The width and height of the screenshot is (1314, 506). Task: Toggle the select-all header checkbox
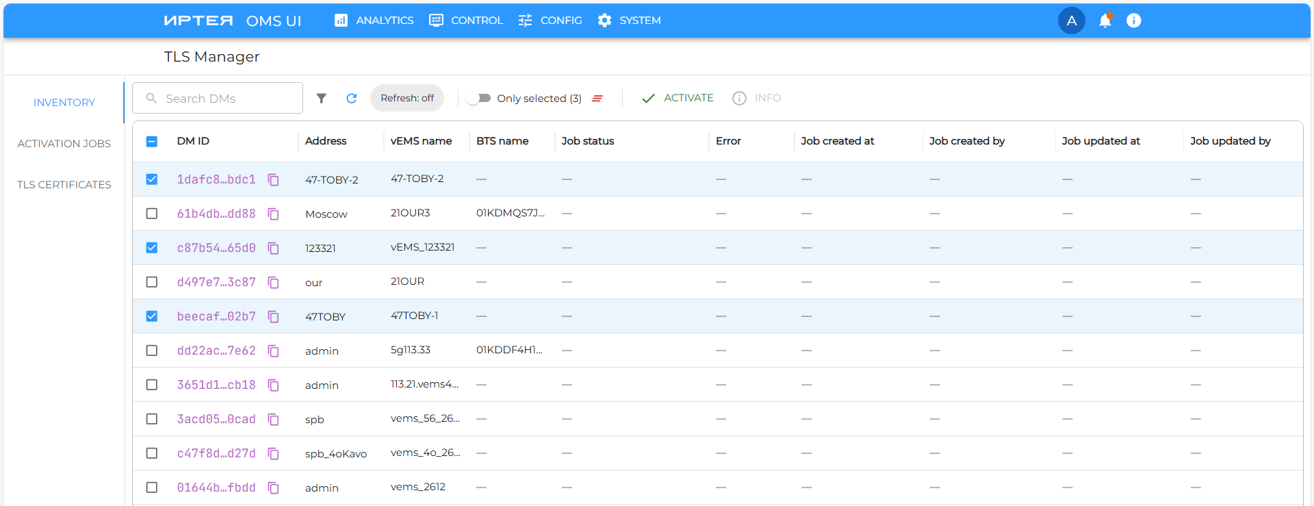pos(152,141)
